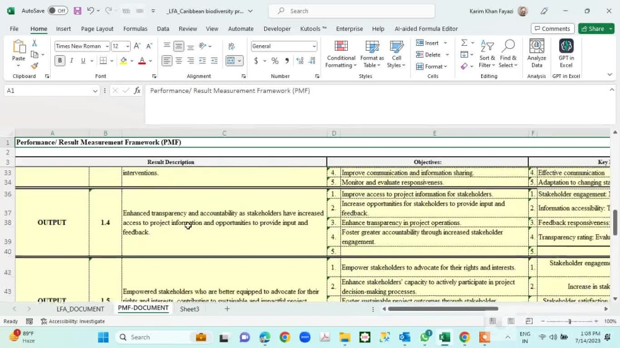Click the Windows Start button in taskbar

click(103, 337)
